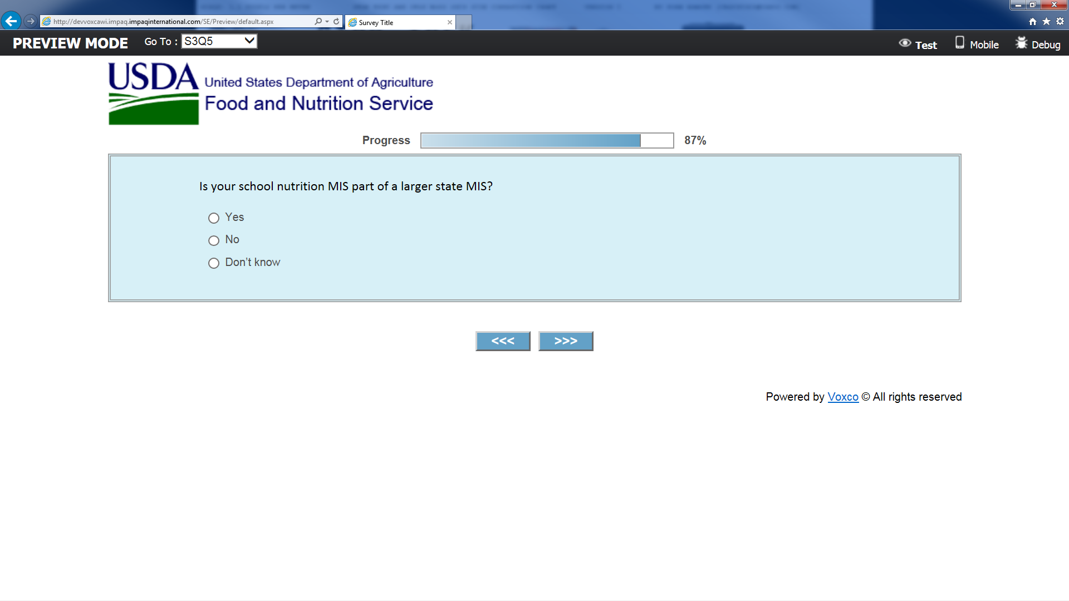This screenshot has height=601, width=1069.
Task: Select the Yes radio option
Action: click(214, 218)
